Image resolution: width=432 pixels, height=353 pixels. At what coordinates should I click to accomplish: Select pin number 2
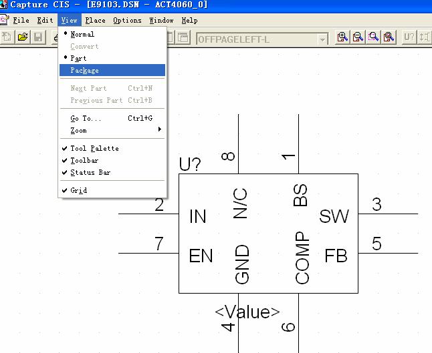[159, 205]
